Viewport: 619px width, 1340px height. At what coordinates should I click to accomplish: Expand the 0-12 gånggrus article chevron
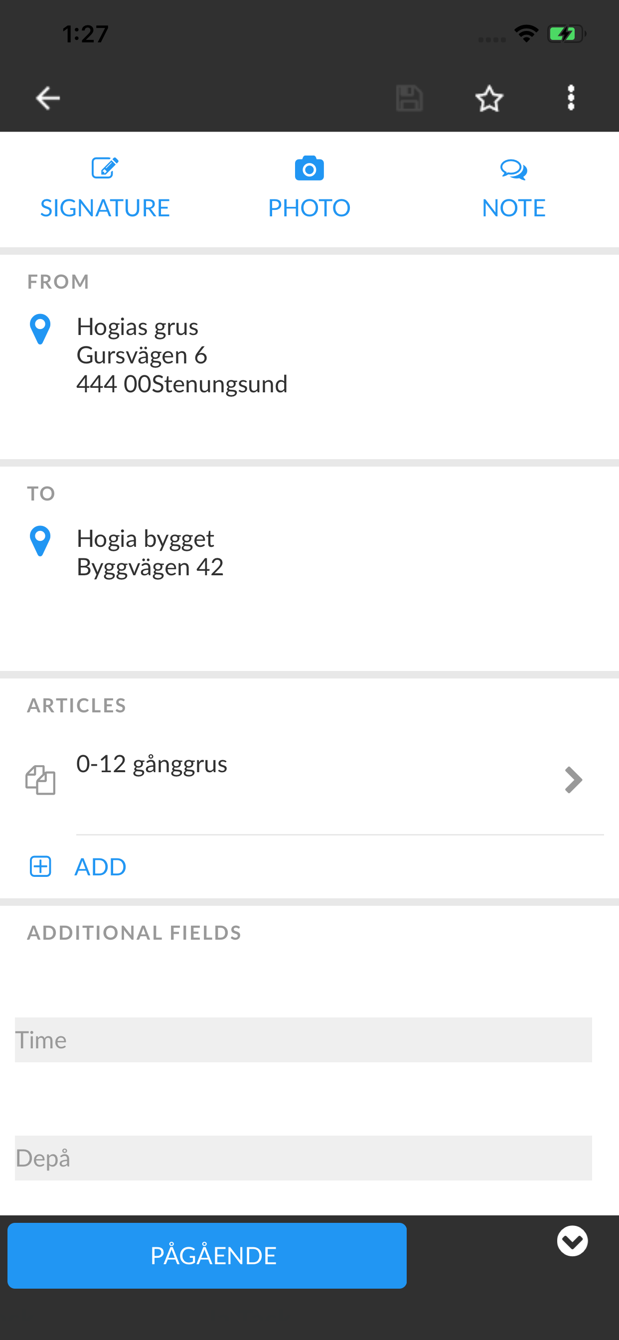coord(573,780)
